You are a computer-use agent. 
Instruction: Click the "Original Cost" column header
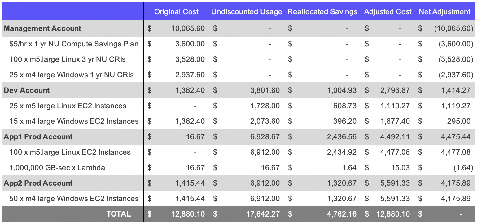pos(177,12)
